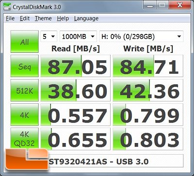The width and height of the screenshot is (194, 176).
Task: Open the File menu
Action: [x=10, y=18]
